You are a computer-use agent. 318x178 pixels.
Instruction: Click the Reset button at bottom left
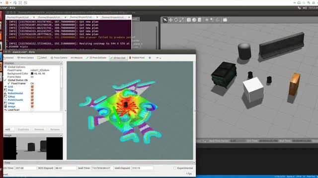(x=6, y=175)
